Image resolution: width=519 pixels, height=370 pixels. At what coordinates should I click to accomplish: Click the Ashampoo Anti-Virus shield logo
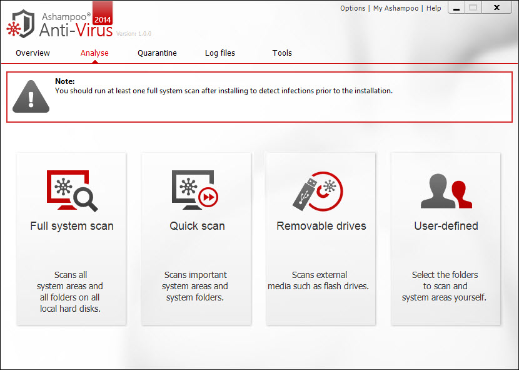[21, 24]
